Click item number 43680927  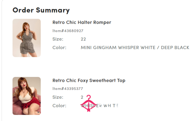click(68, 31)
